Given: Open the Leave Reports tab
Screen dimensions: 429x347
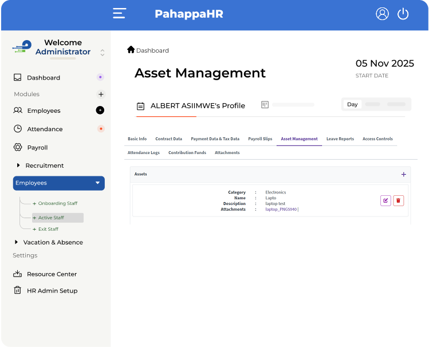Looking at the screenshot, I should [340, 139].
